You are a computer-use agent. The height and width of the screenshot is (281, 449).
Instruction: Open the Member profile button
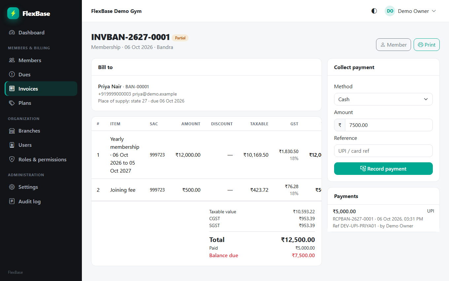(394, 45)
